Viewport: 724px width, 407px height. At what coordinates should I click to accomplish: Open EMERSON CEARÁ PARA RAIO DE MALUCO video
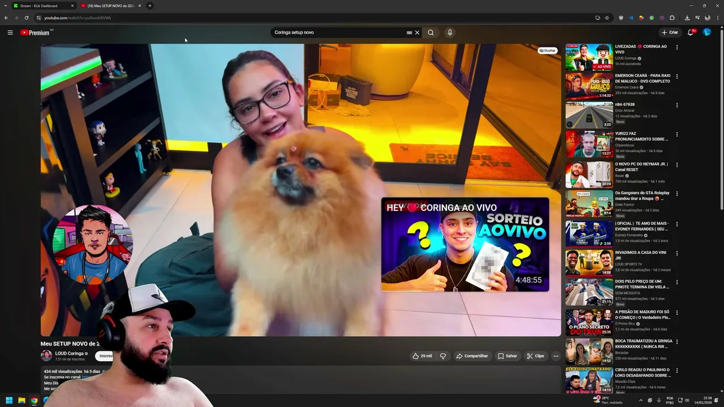pos(589,86)
